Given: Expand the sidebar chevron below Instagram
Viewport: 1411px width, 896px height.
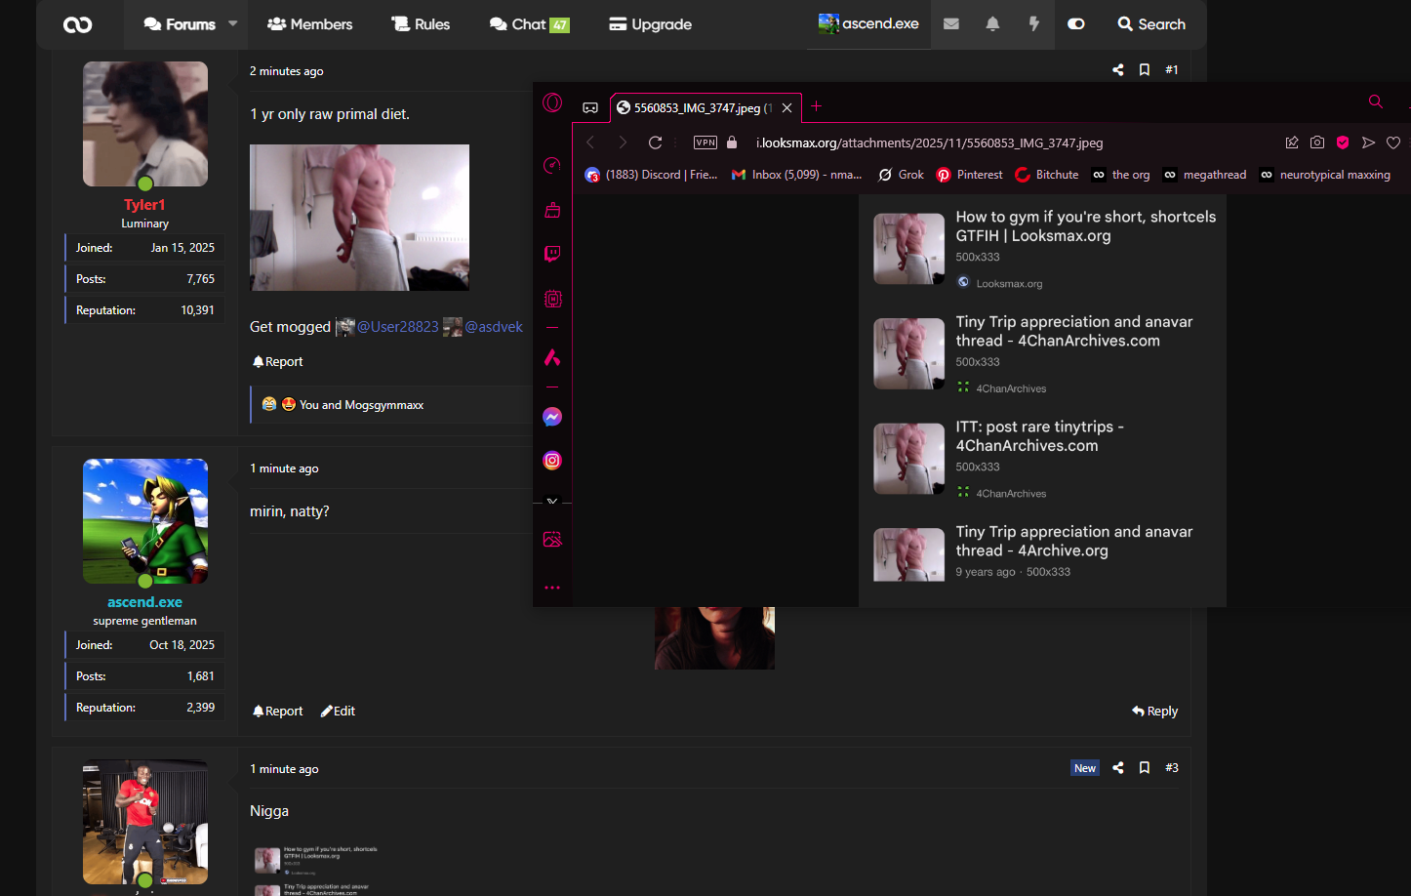Looking at the screenshot, I should (552, 501).
